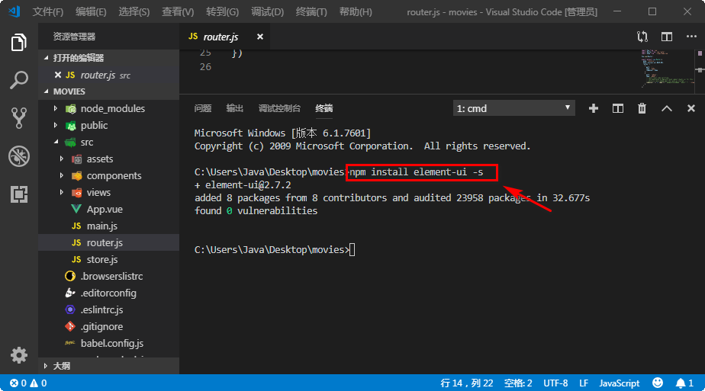Open the Manage gear settings icon

(19, 355)
